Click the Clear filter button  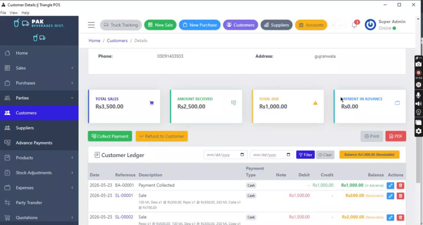click(x=325, y=155)
